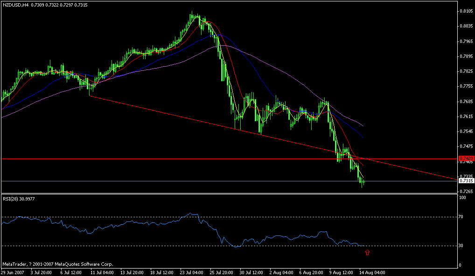Click the RSI(28) 30.9977 indicator label
Screen dimensions: 475x276
(x=19, y=199)
